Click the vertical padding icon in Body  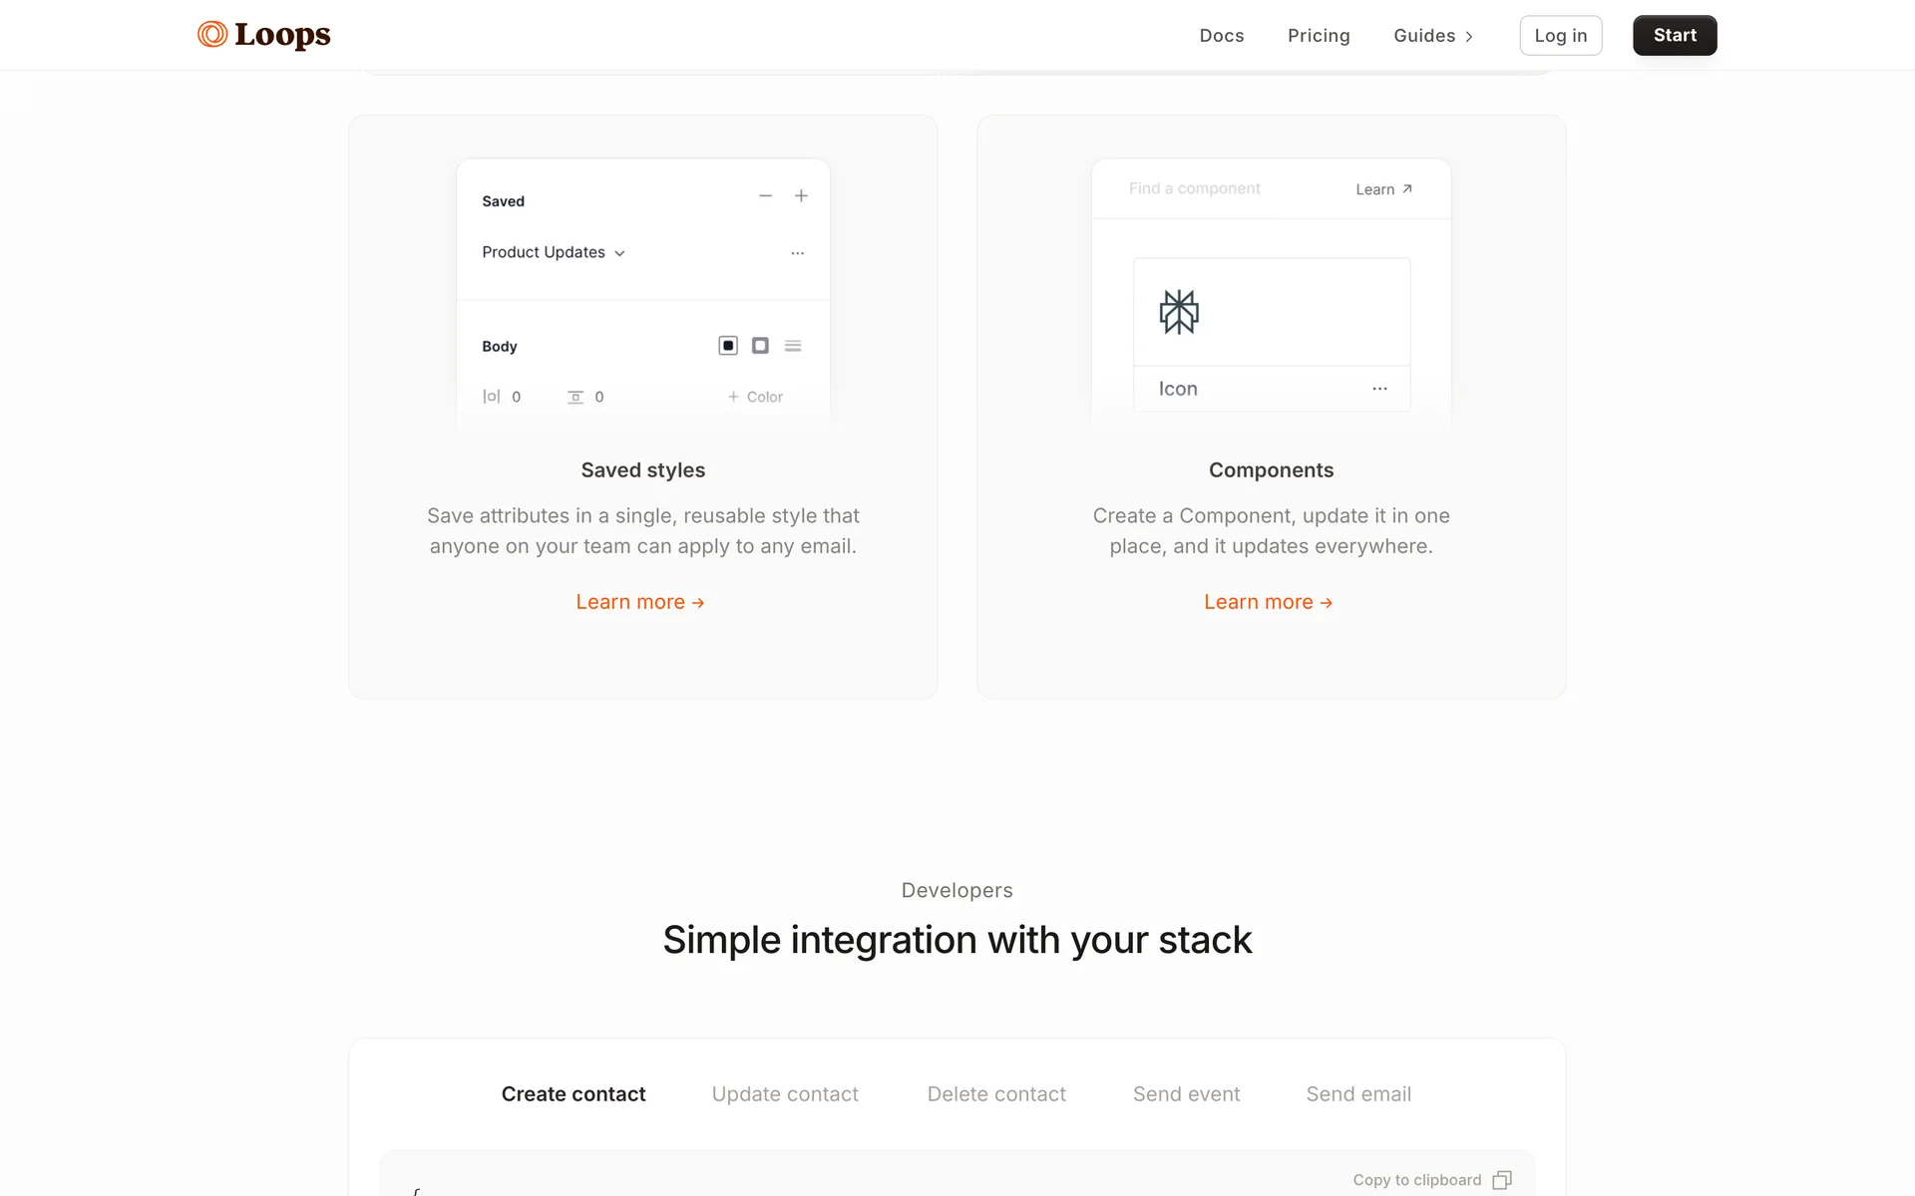[575, 397]
